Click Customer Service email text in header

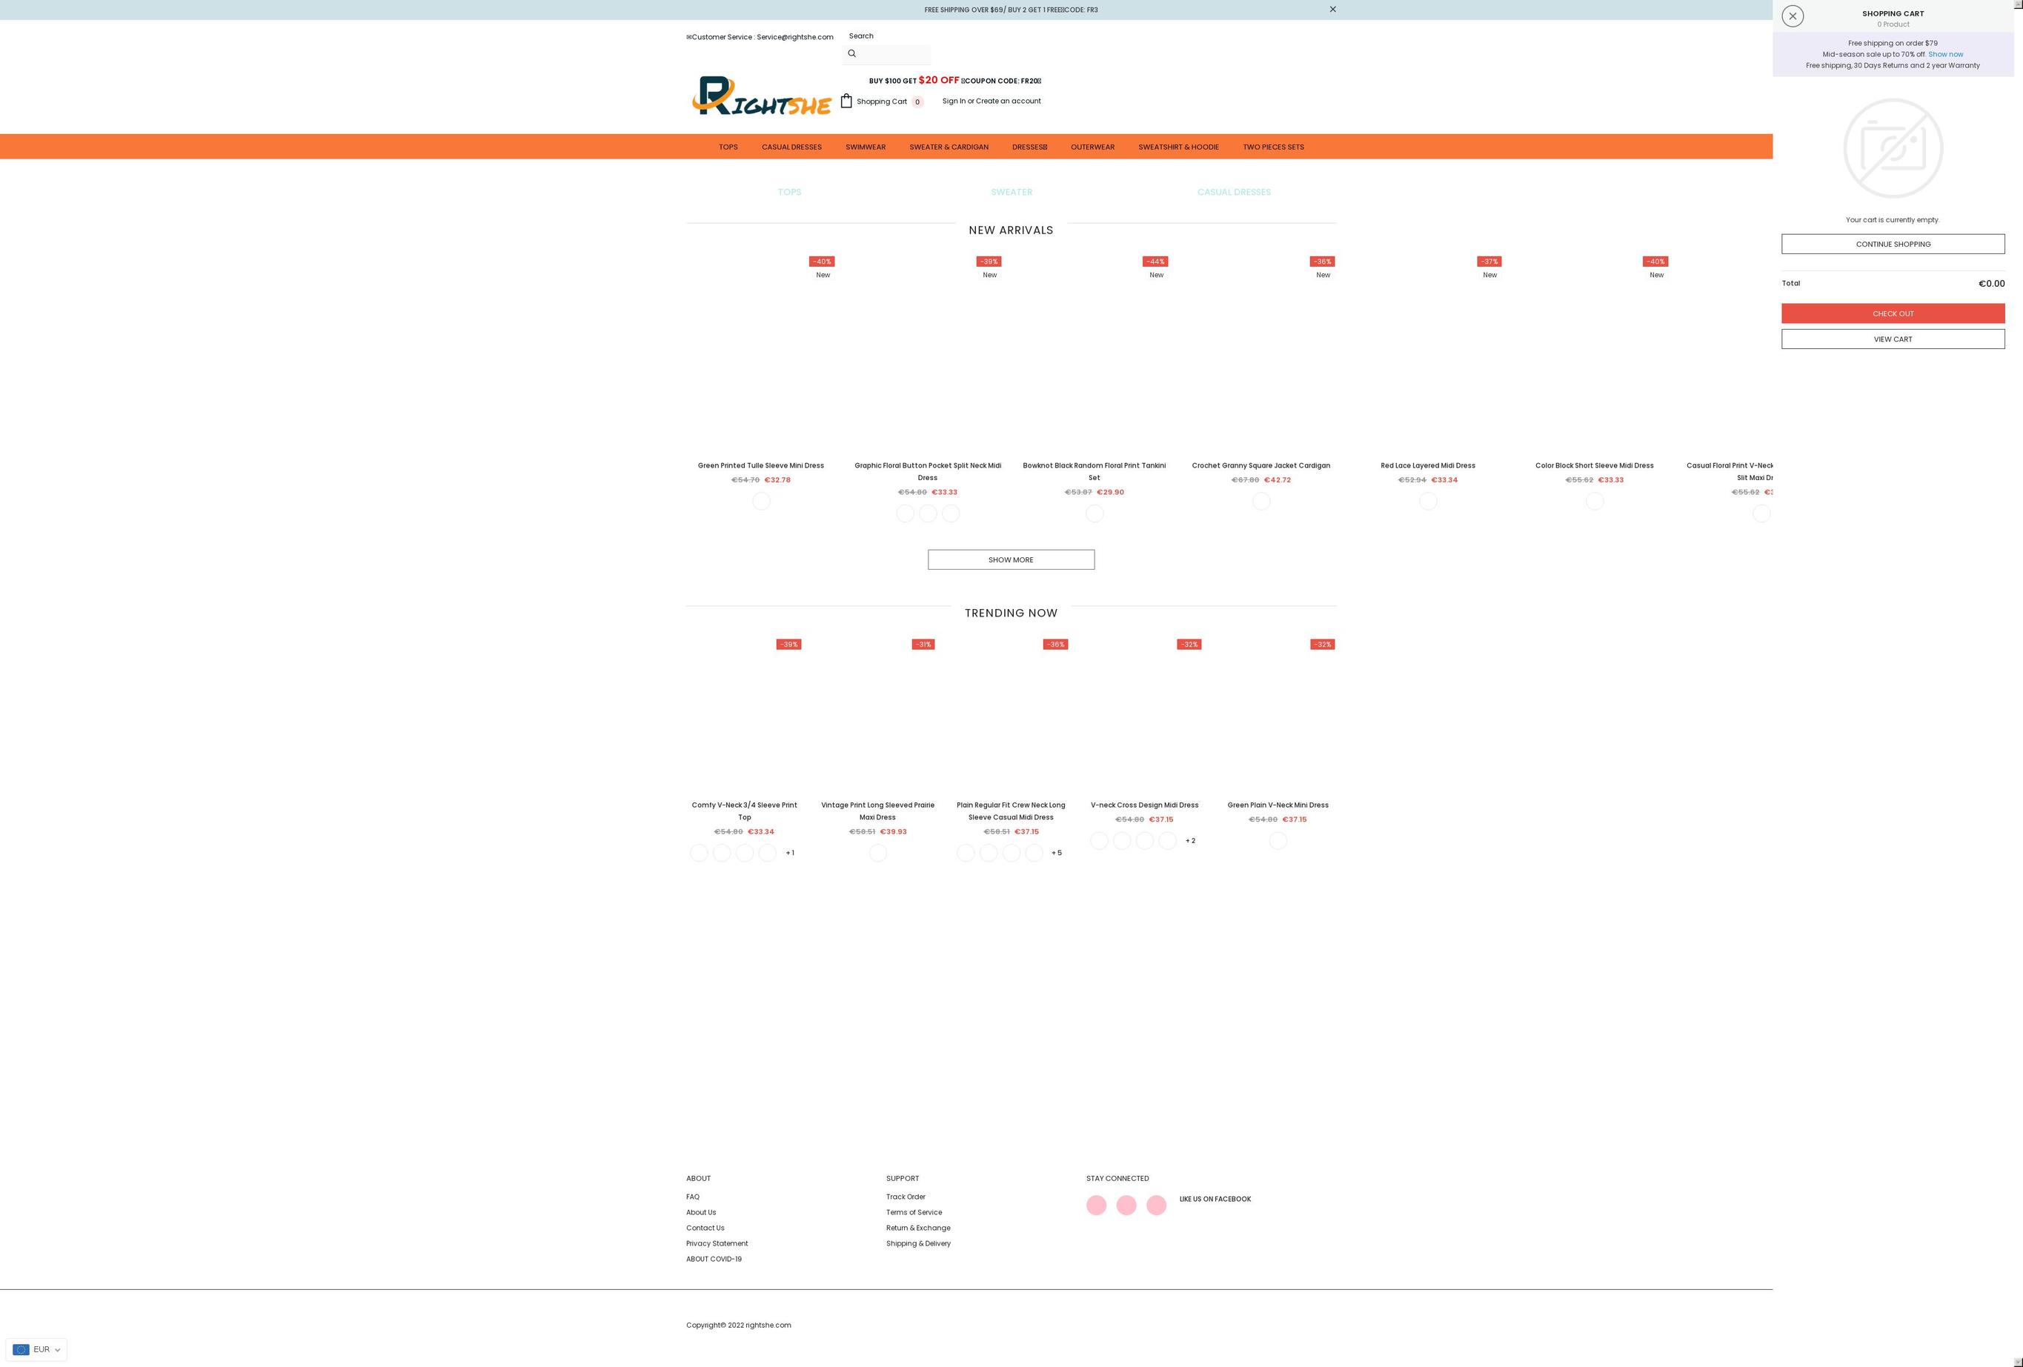click(x=759, y=36)
